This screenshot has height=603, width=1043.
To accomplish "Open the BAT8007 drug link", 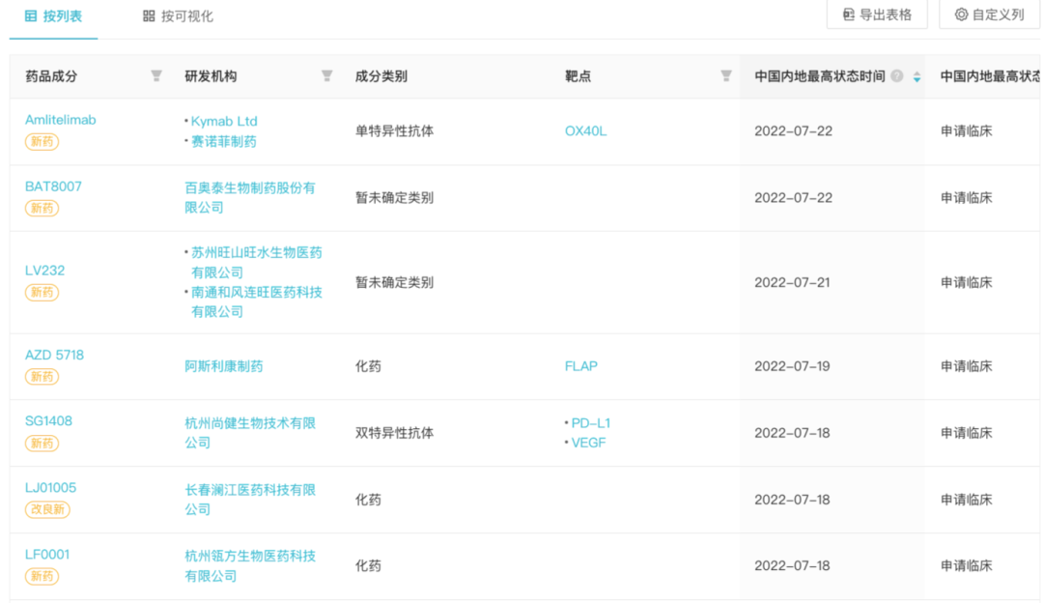I will (x=53, y=187).
